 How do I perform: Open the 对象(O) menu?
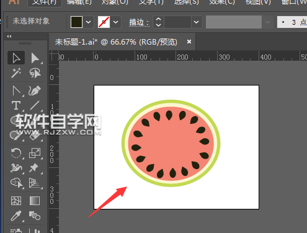(115, 2)
